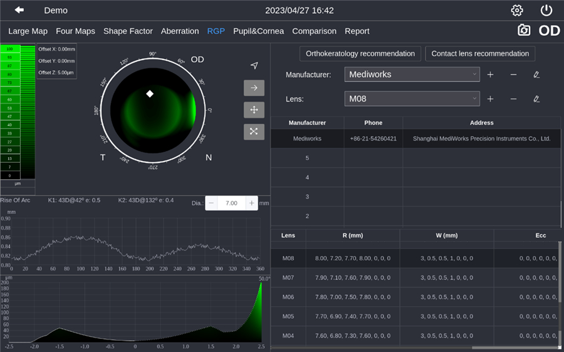Click the R (mm) column header

(352, 236)
